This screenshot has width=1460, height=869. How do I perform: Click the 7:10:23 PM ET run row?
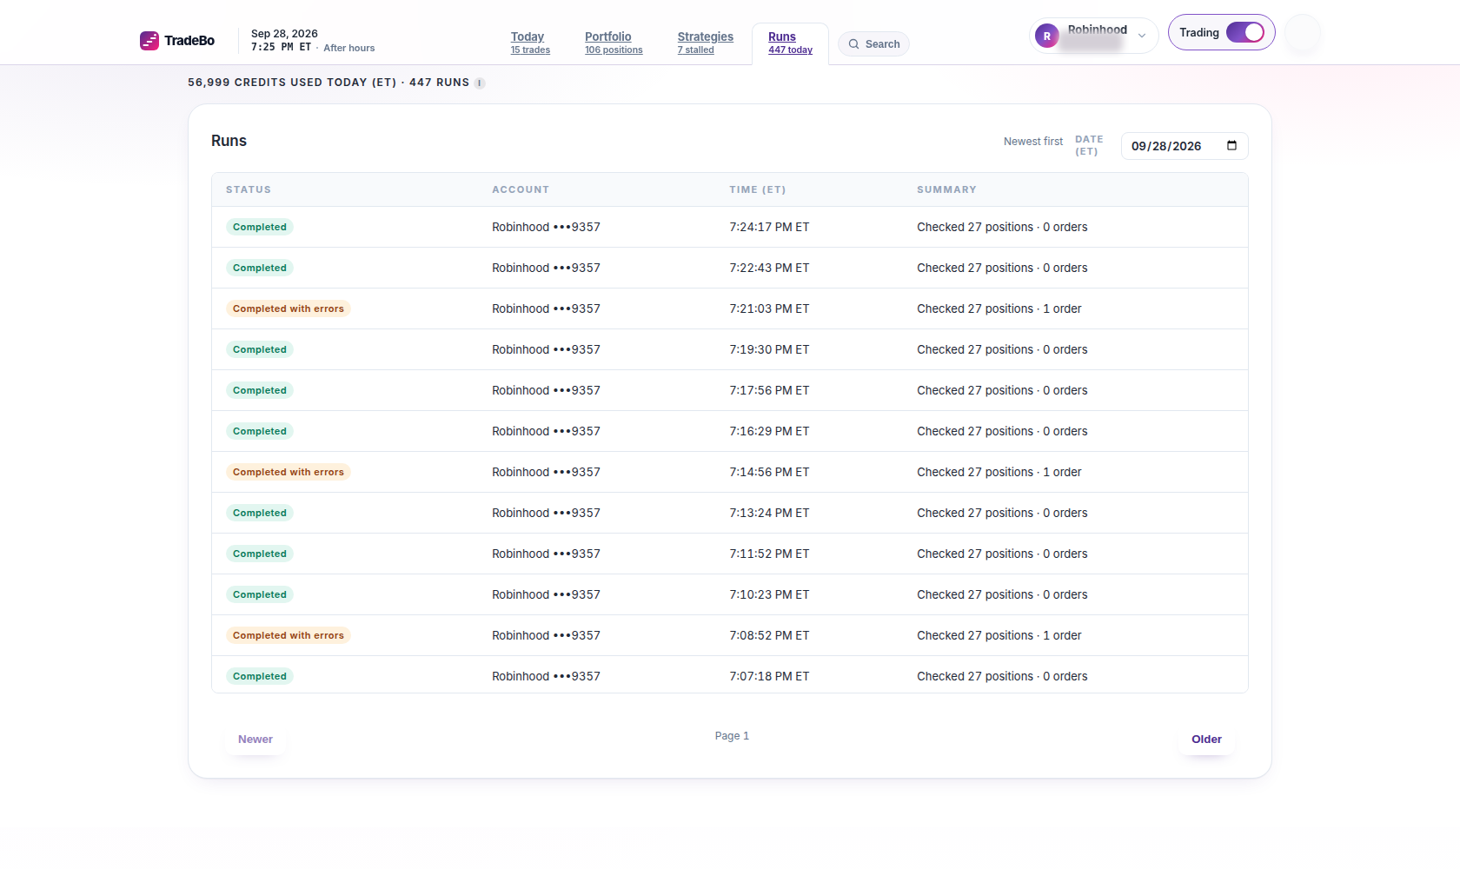[730, 594]
